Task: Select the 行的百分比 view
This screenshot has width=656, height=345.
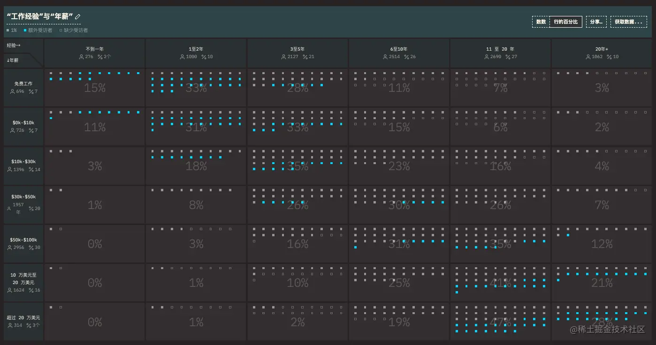Action: [x=565, y=22]
